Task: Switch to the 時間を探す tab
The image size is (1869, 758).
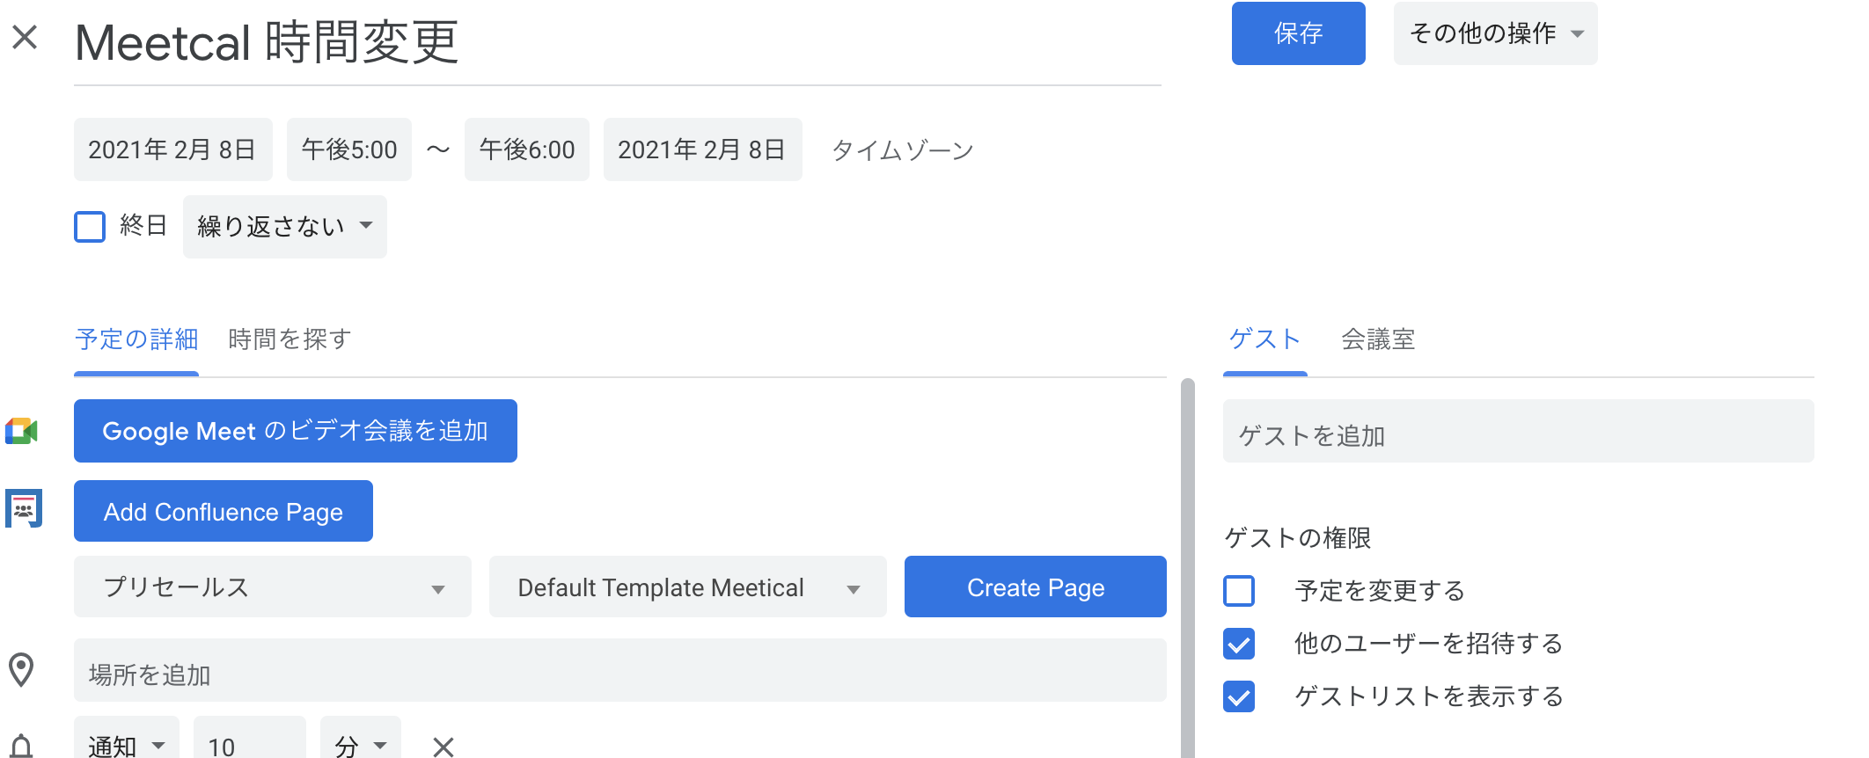Action: [290, 339]
